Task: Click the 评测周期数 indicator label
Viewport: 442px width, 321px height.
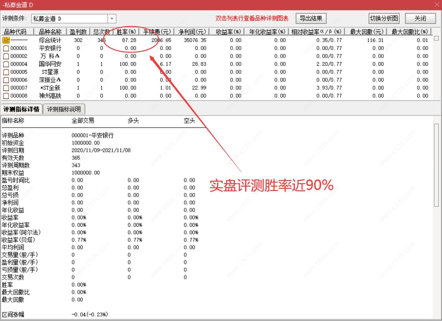Action: click(x=16, y=165)
